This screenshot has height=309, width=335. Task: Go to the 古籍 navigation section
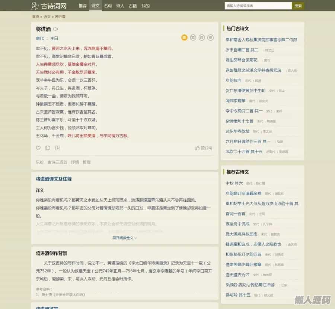point(133,6)
